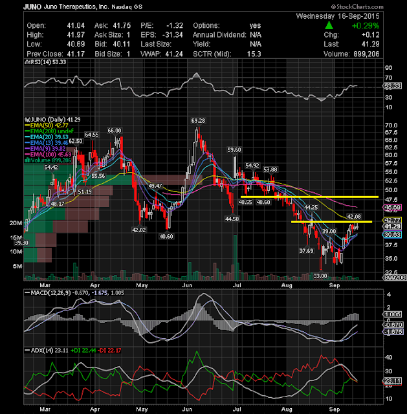Select the Open price value 41.04
This screenshot has width=407, height=414.
(x=76, y=26)
